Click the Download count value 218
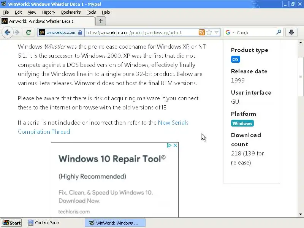 (236, 154)
